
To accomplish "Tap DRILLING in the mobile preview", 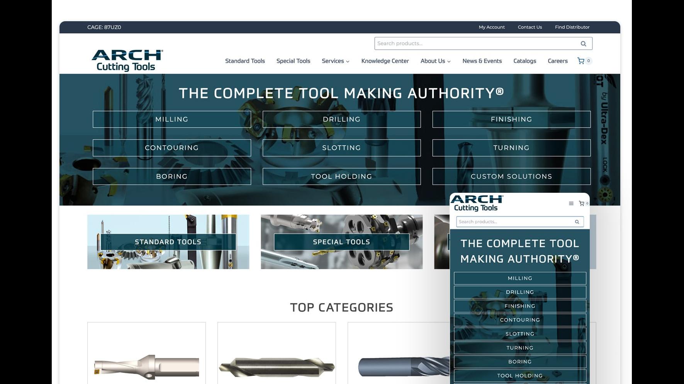I will [520, 292].
